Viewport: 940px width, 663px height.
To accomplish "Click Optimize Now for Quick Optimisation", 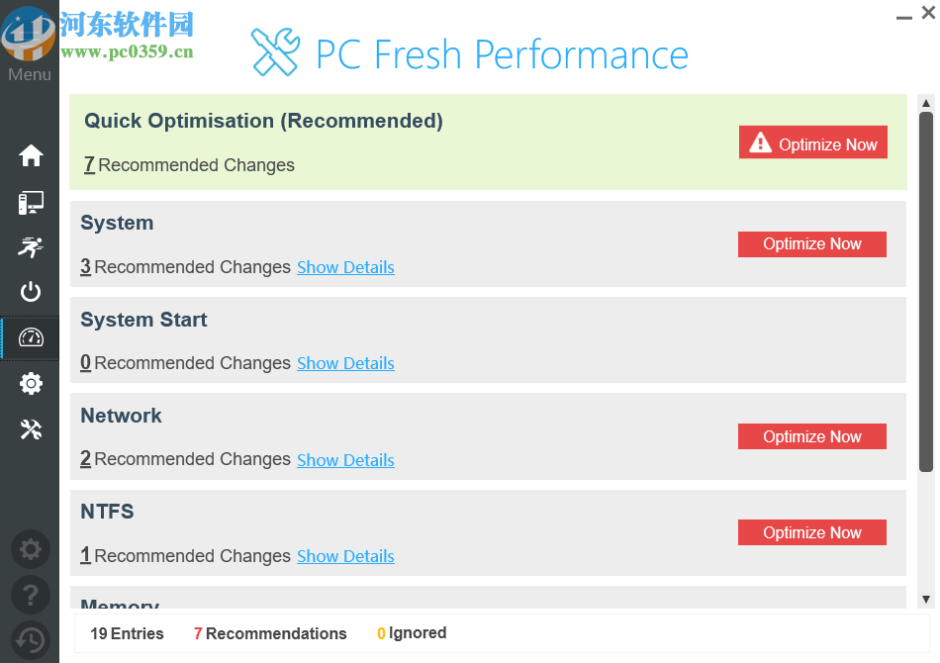I will pos(812,142).
